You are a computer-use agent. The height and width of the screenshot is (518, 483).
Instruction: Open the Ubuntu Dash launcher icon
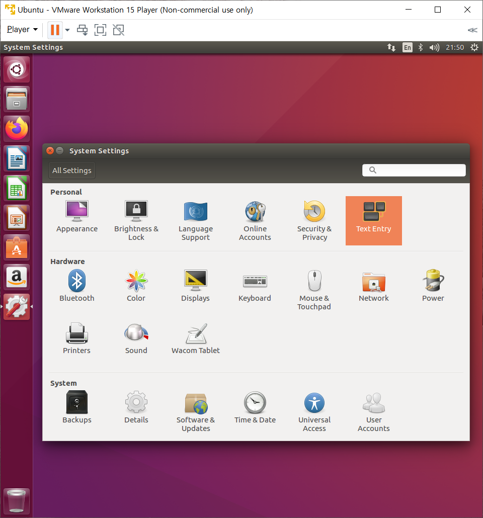pyautogui.click(x=17, y=69)
